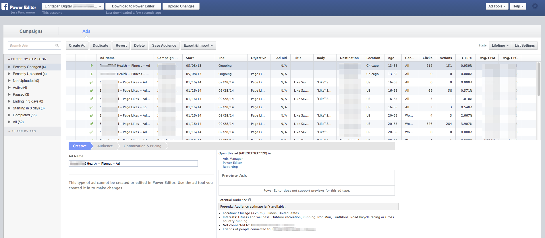545x238 pixels.
Task: Open the settings gear icon
Action: (535, 6)
